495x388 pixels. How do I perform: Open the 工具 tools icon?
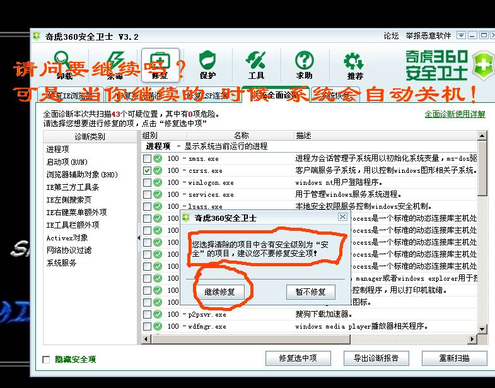pyautogui.click(x=256, y=65)
